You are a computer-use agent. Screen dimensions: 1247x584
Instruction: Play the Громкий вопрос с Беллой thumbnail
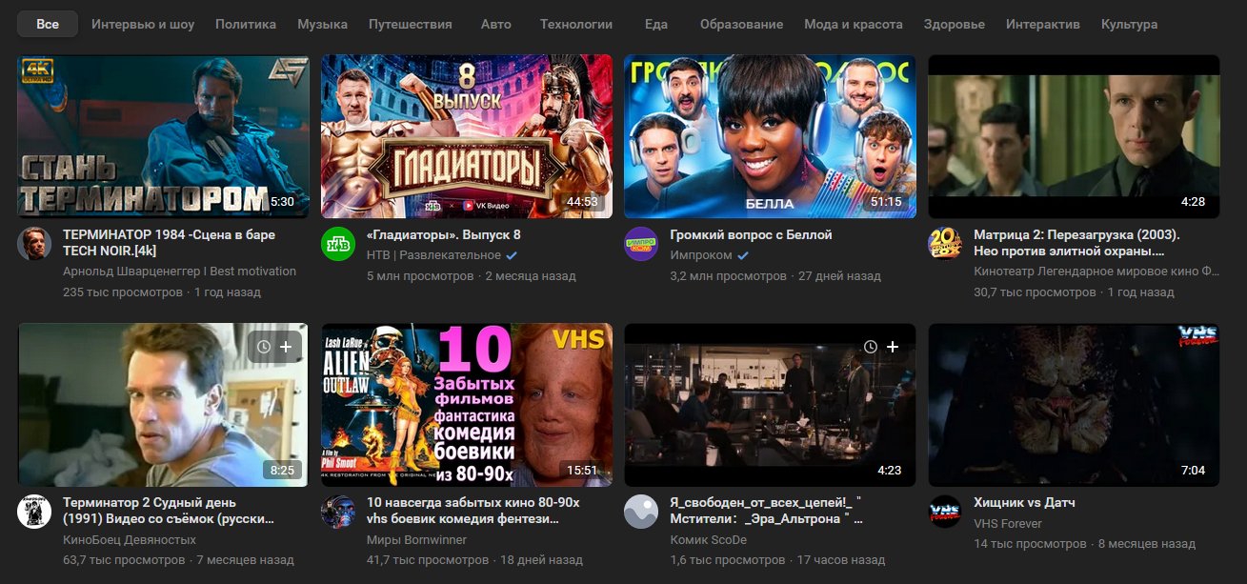tap(770, 136)
